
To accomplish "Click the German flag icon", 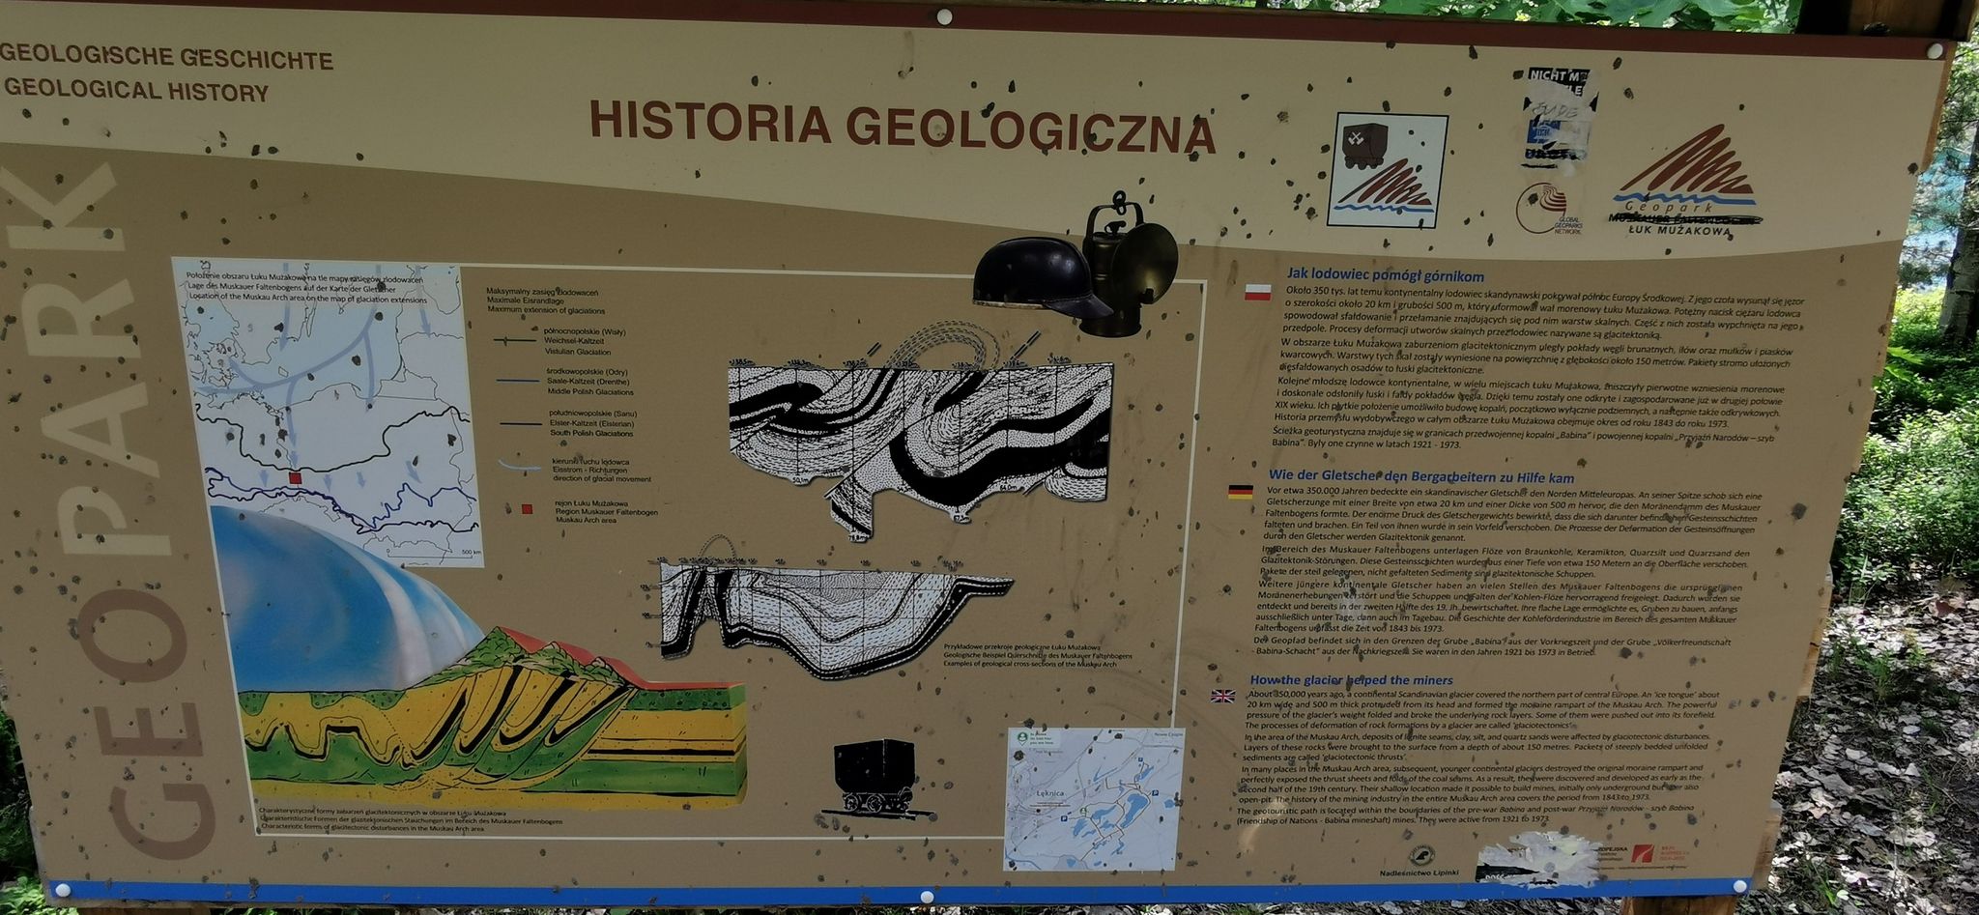I will (x=1240, y=492).
